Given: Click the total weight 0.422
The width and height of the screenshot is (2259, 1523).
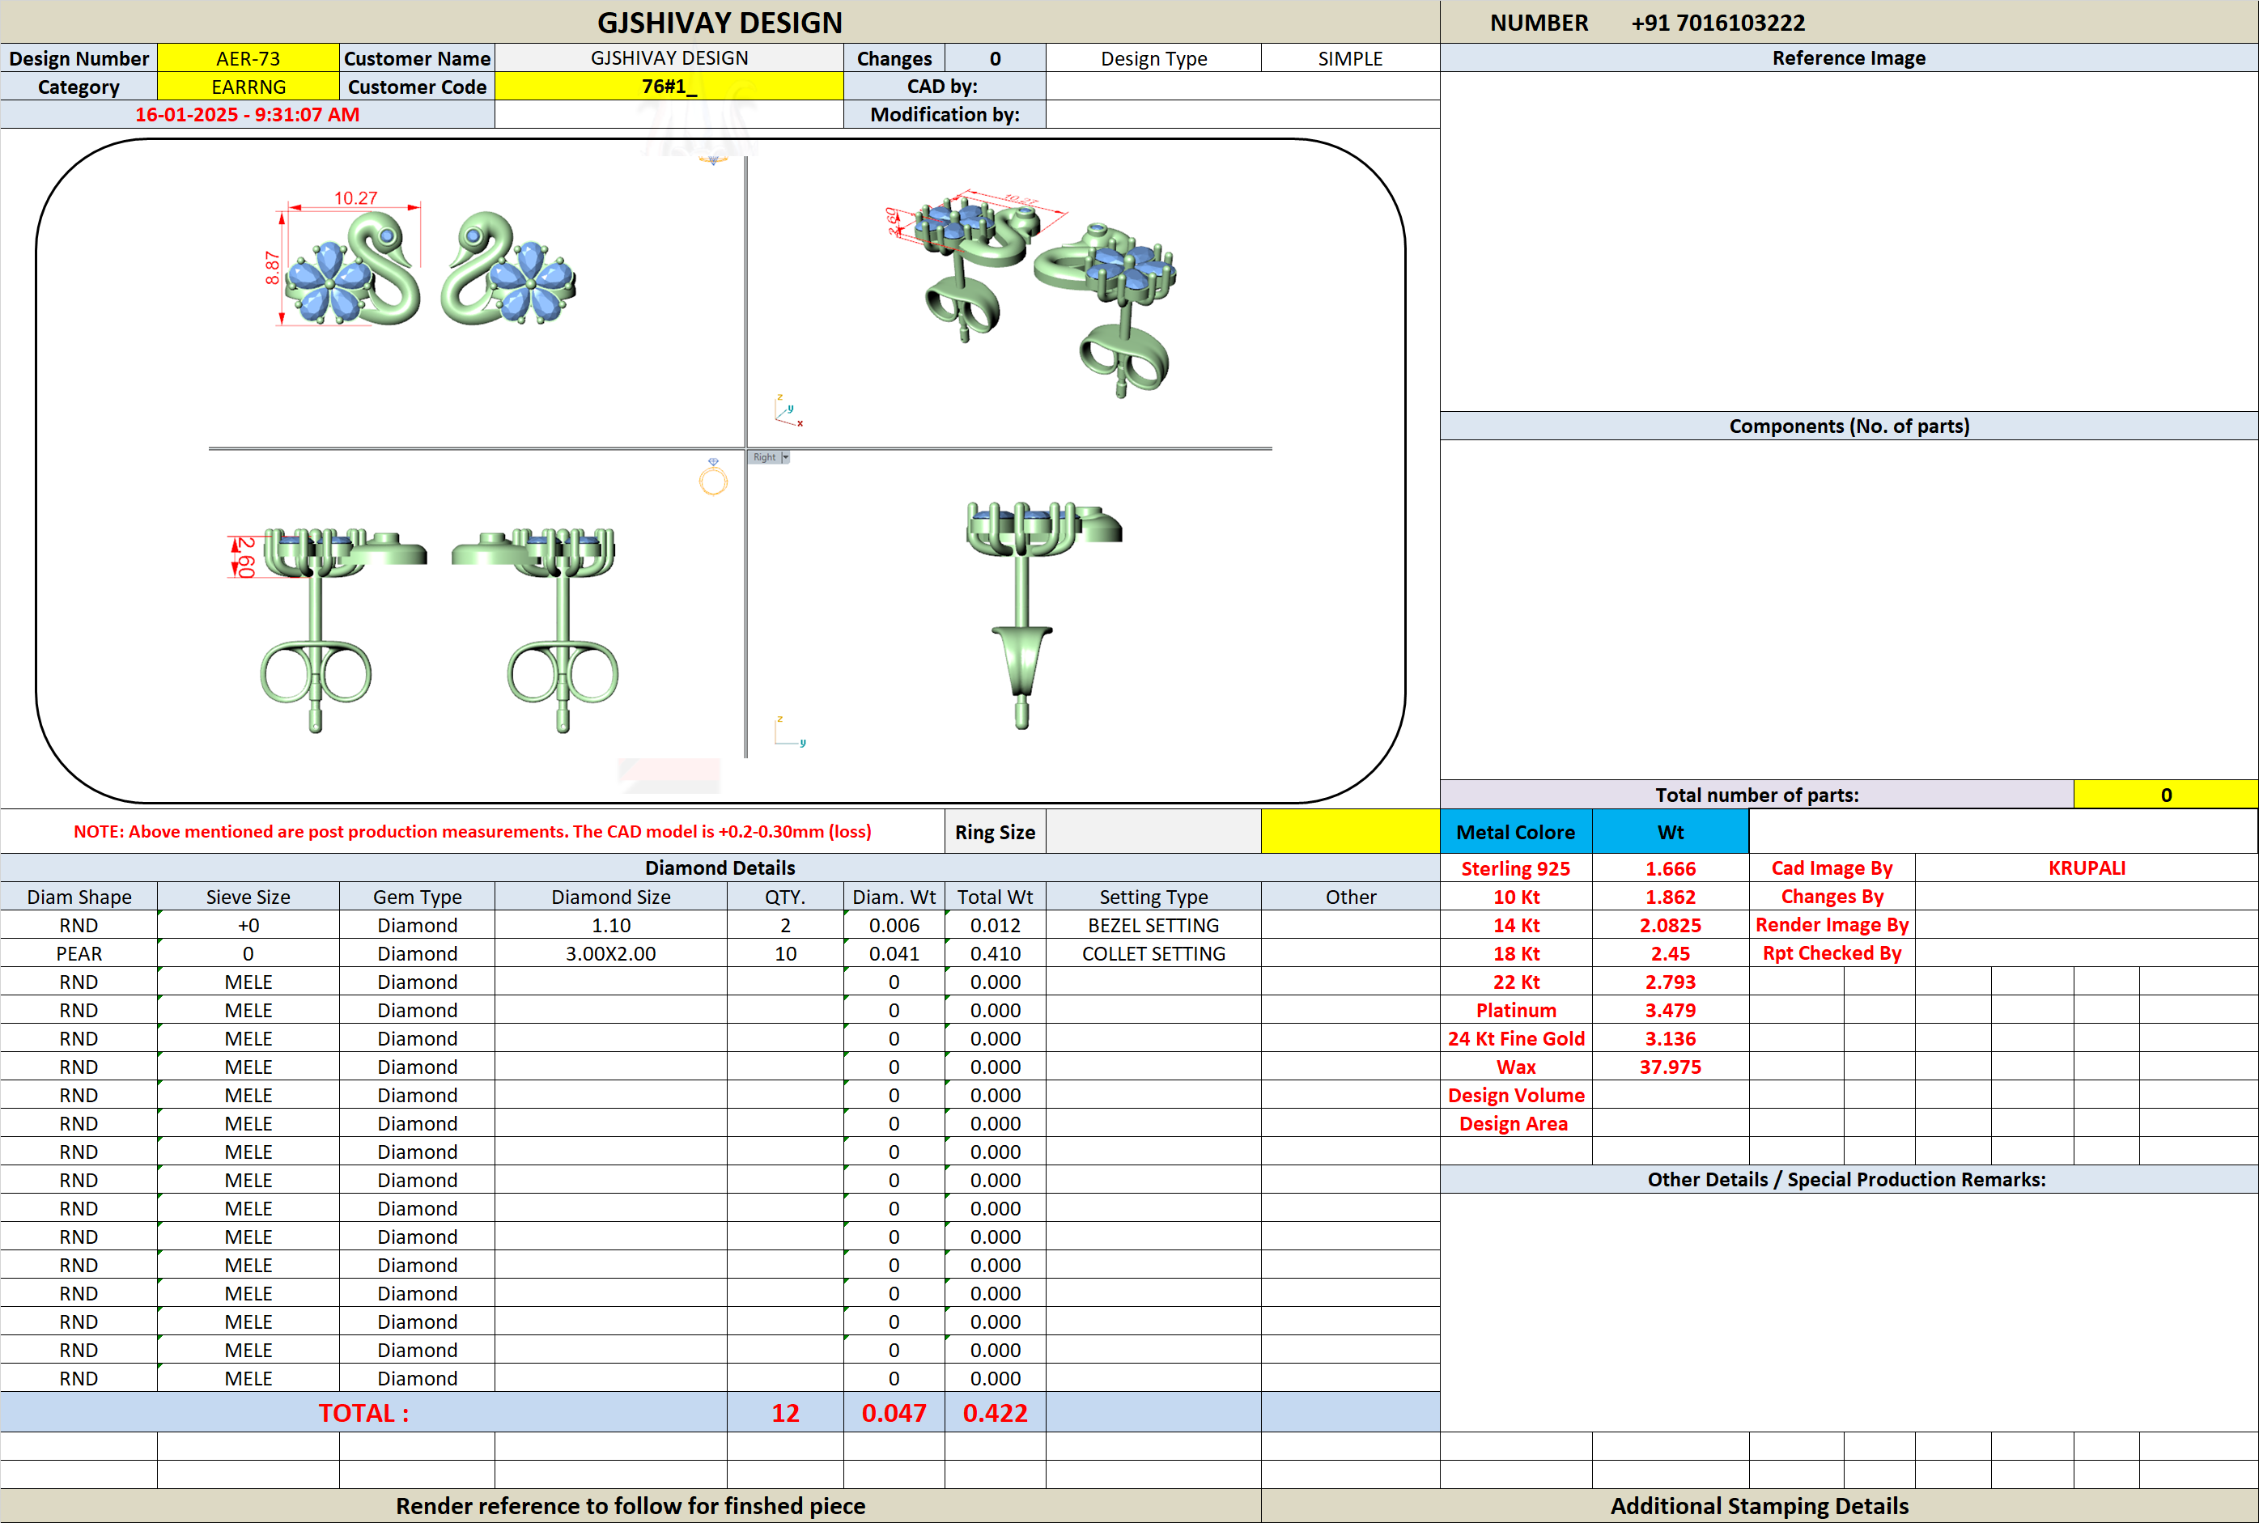Looking at the screenshot, I should (996, 1412).
